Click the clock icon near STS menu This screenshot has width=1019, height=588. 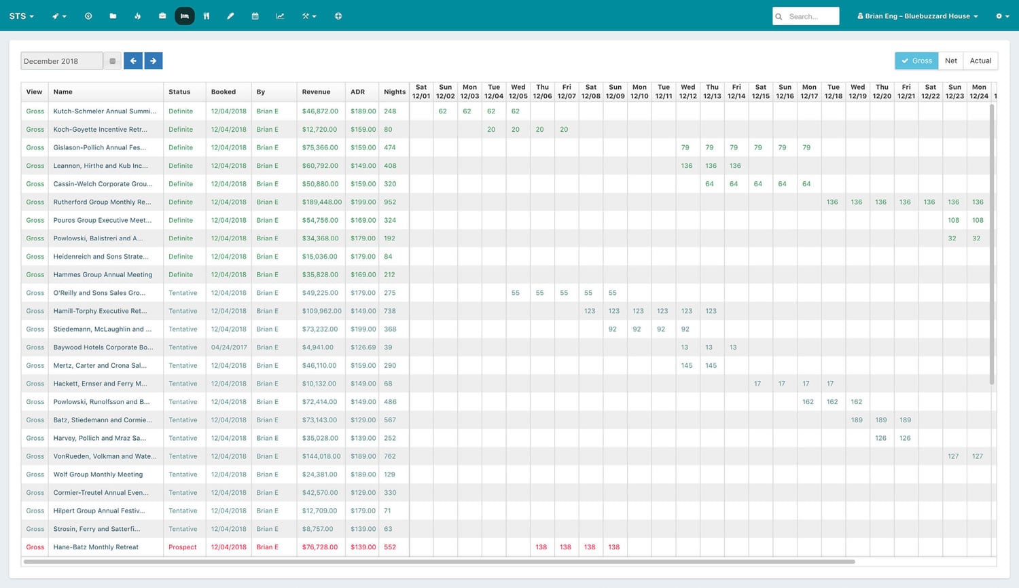[88, 16]
